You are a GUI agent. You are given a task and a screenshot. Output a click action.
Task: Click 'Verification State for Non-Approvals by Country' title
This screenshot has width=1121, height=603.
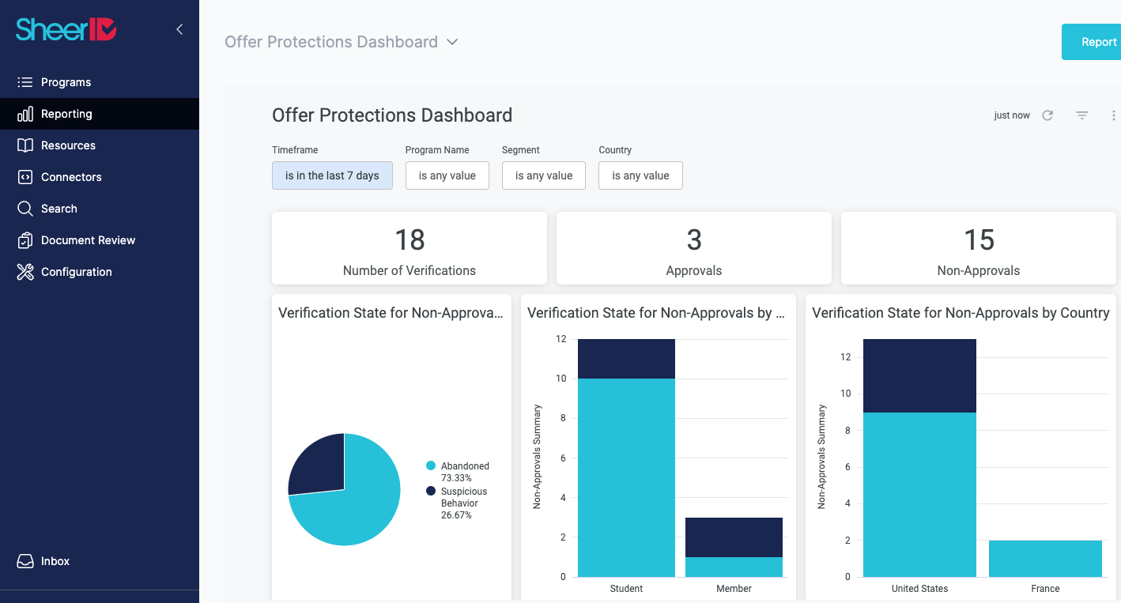click(x=961, y=313)
